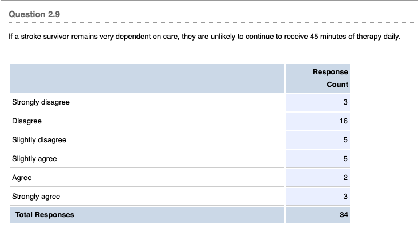
Task: Select the Strongly disagree row label
Action: tap(41, 102)
